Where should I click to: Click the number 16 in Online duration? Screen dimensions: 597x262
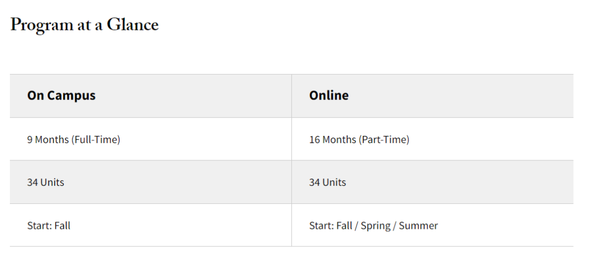pos(315,140)
